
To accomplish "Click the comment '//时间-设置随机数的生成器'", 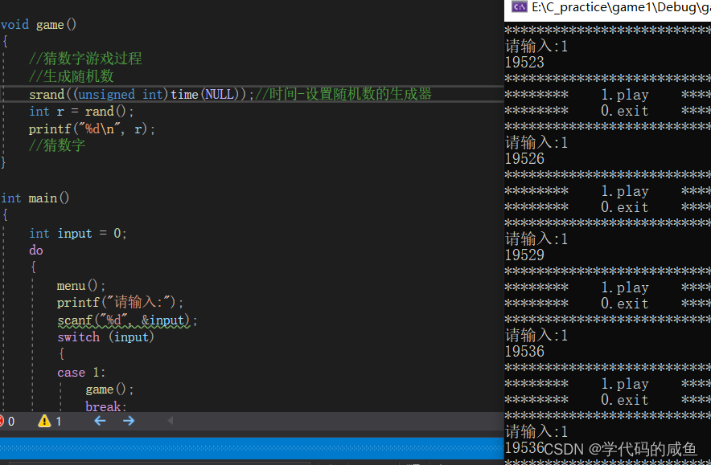I will click(343, 94).
